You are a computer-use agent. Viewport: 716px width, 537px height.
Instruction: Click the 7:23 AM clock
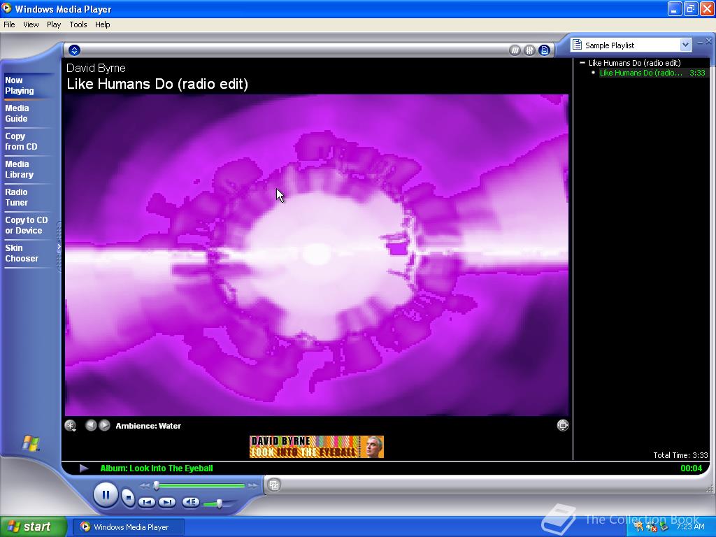(x=690, y=527)
